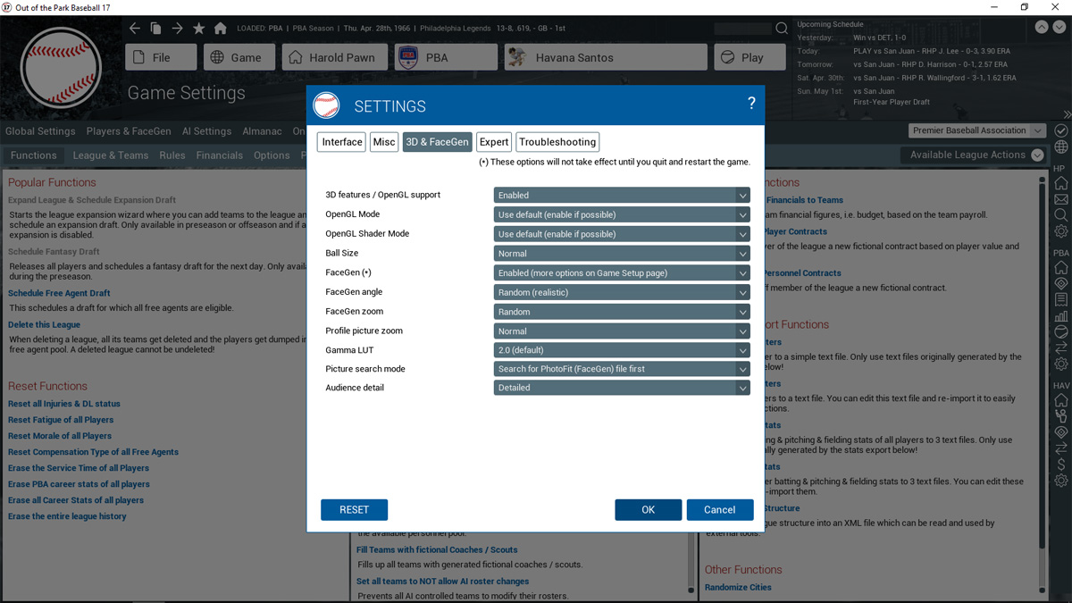Open 3D features / OpenGL support dropdown
Viewport: 1072px width, 603px height.
click(622, 195)
